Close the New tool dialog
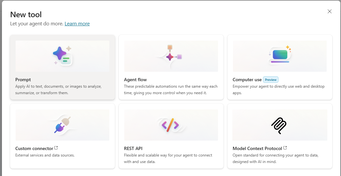This screenshot has height=176, width=341. [x=330, y=11]
